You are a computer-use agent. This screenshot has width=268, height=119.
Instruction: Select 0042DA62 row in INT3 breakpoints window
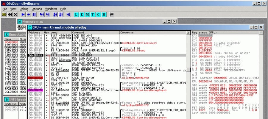(x=15, y=107)
